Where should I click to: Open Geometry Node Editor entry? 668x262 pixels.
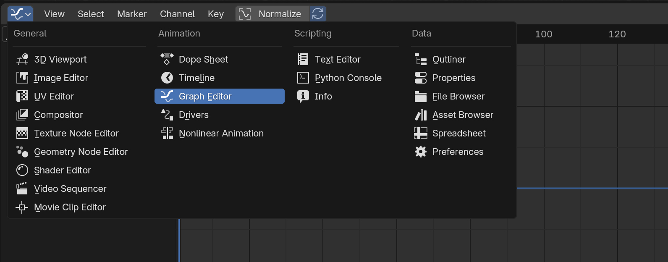[x=79, y=152]
